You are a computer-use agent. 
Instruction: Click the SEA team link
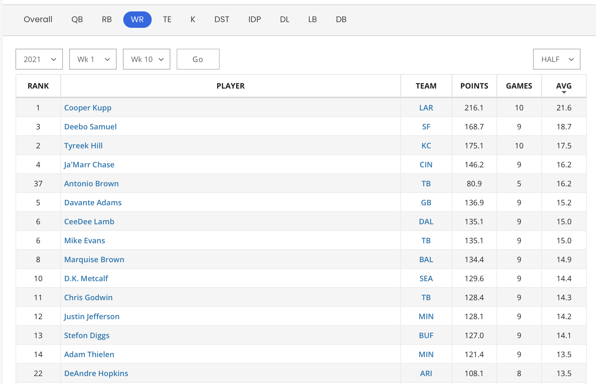pyautogui.click(x=426, y=279)
